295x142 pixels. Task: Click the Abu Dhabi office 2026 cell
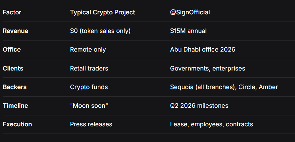[x=203, y=50]
